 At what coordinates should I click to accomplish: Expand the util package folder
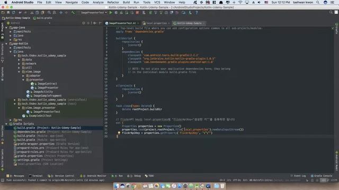click(x=19, y=68)
